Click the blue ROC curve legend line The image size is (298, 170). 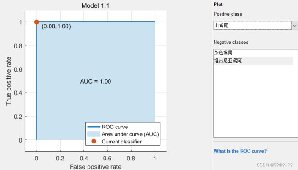pyautogui.click(x=94, y=127)
